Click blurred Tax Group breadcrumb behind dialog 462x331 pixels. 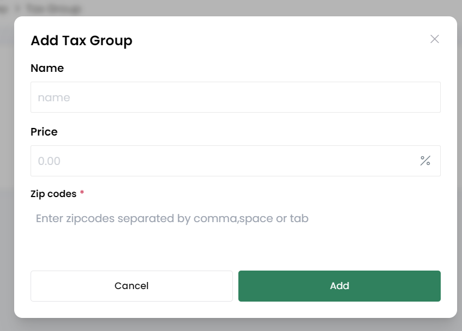tap(53, 9)
